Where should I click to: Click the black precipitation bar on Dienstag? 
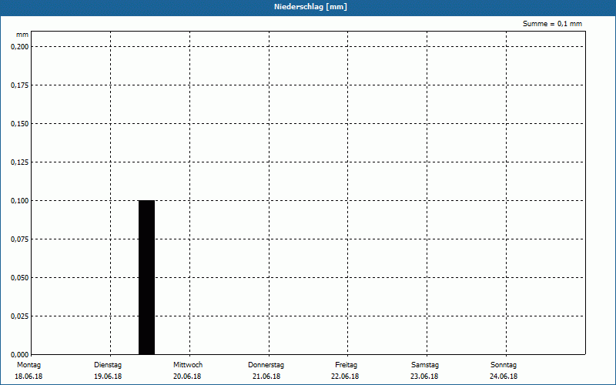(146, 277)
